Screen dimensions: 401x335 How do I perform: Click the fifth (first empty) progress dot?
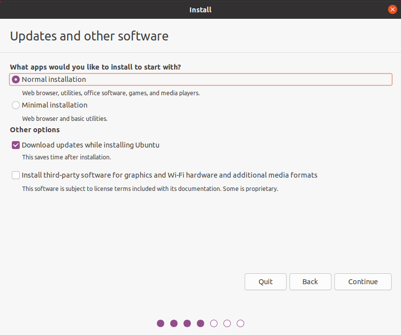214,324
